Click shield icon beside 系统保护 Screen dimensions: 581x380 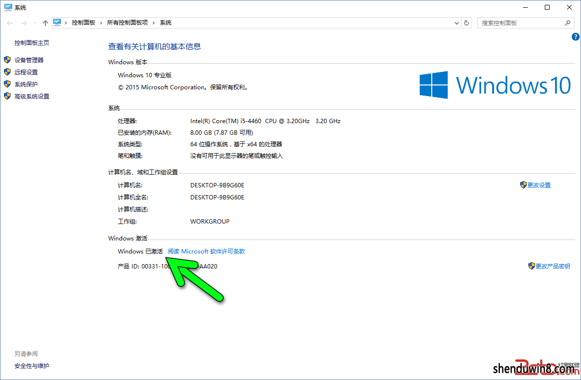click(x=7, y=84)
